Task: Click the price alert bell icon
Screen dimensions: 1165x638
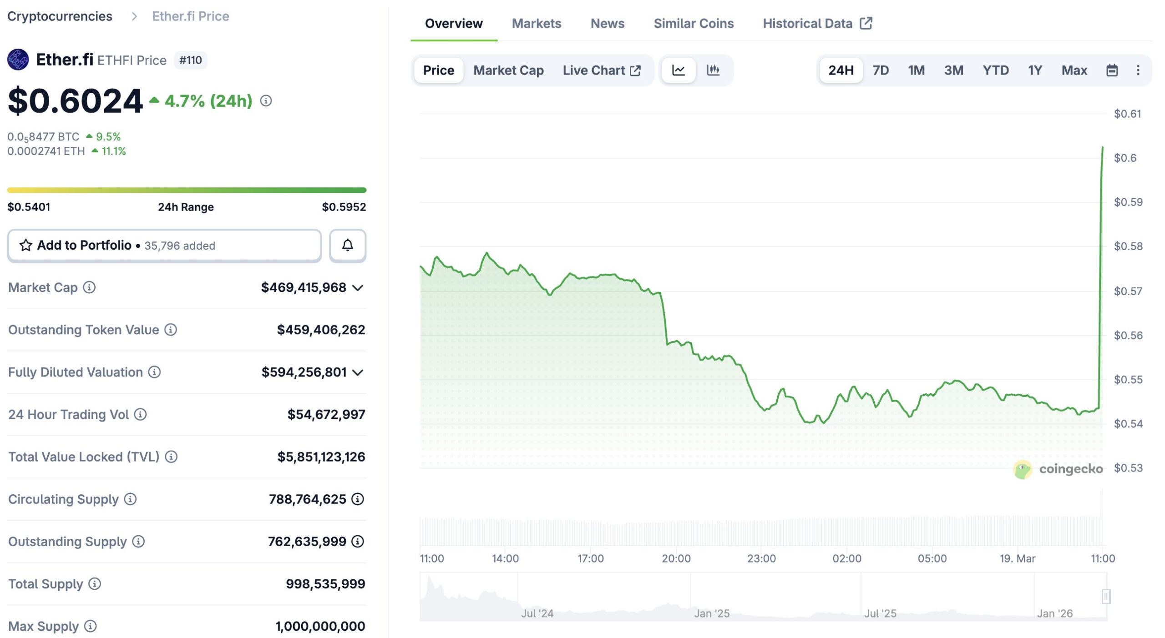Action: coord(348,245)
